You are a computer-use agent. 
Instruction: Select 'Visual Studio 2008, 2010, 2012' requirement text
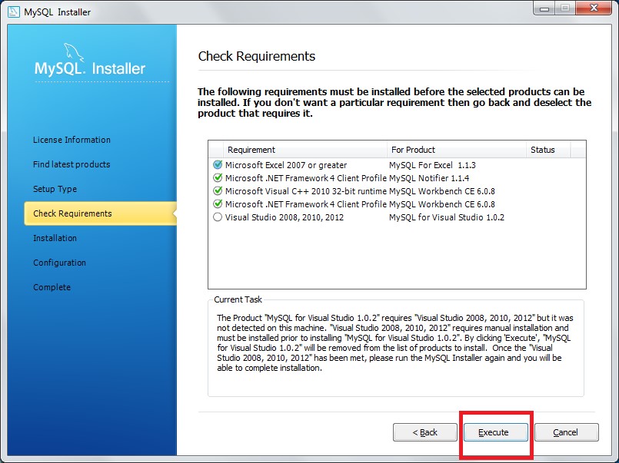[285, 217]
